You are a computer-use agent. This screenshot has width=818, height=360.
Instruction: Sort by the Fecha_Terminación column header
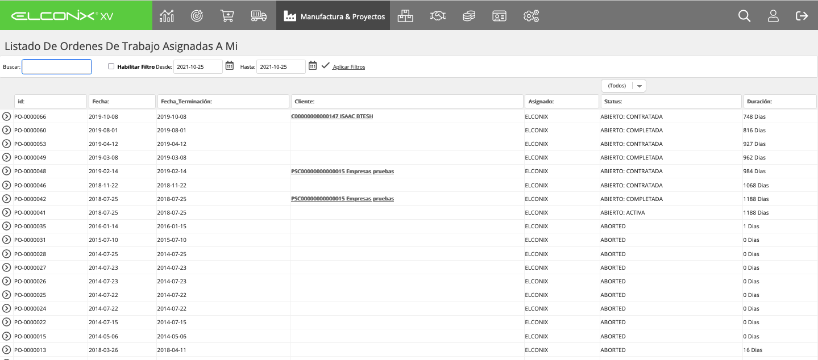pyautogui.click(x=223, y=101)
